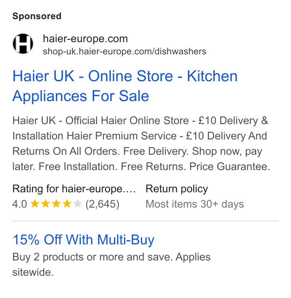291x298 pixels.
Task: Click the third gold rating star
Action: [x=56, y=204]
